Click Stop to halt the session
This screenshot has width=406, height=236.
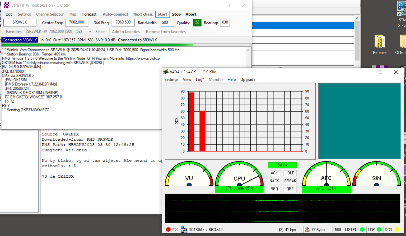[x=176, y=14]
